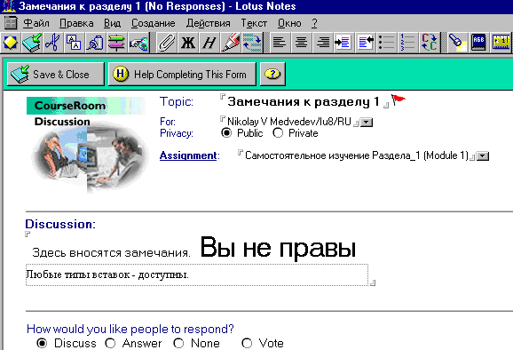Viewport: 513px width, 350px height.
Task: Toggle italic with the Н toolbar icon
Action: pos(209,43)
